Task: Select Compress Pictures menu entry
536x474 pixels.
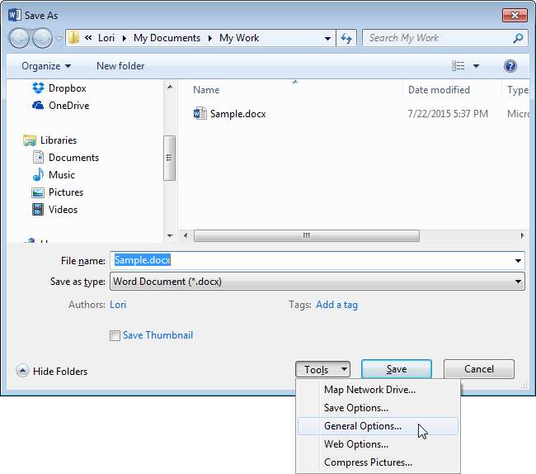Action: (x=368, y=462)
